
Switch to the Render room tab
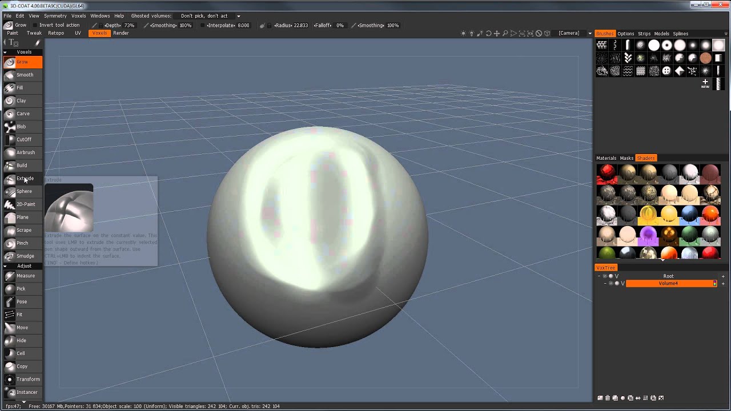tap(121, 33)
